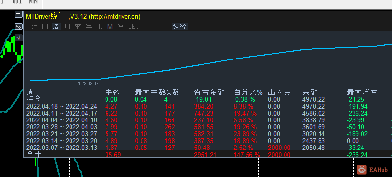Click the 次数 column header
The height and width of the screenshot is (177, 392).
tap(172, 92)
